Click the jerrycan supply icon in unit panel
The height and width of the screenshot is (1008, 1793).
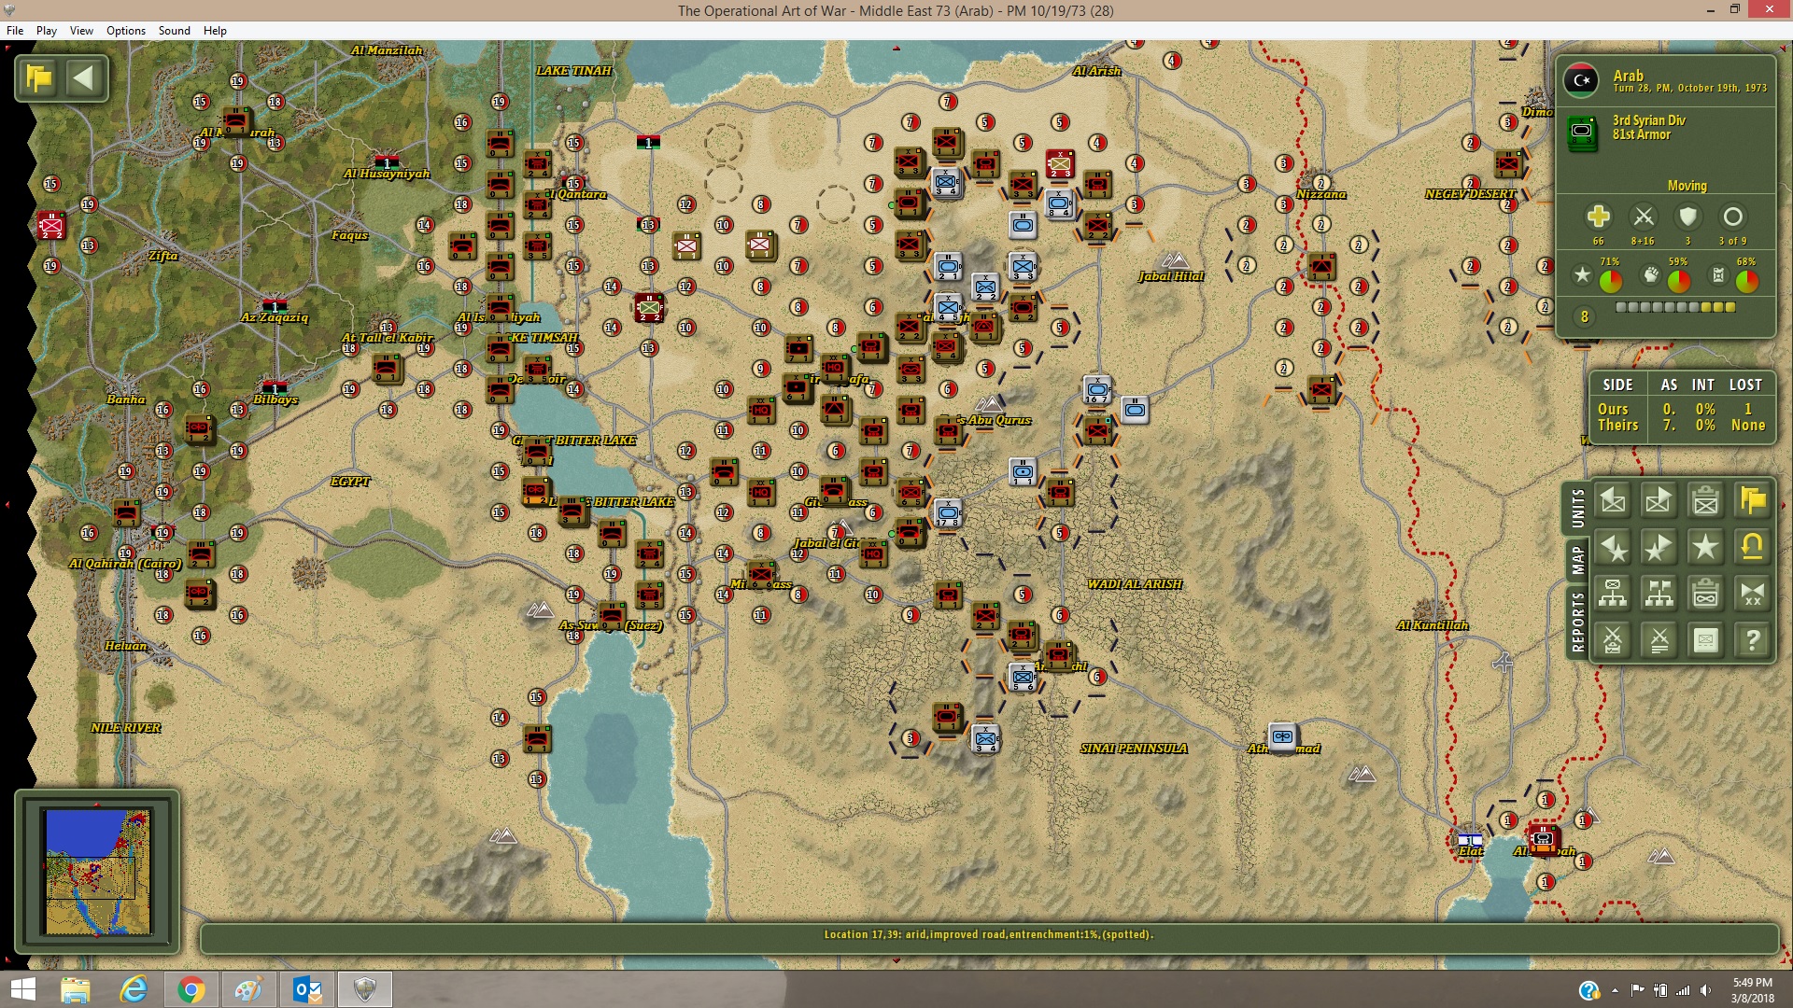pyautogui.click(x=1718, y=275)
